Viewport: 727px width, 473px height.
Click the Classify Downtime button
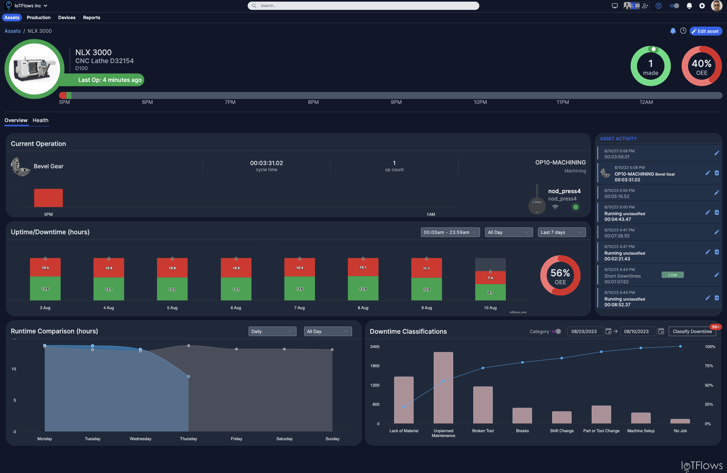click(x=692, y=331)
